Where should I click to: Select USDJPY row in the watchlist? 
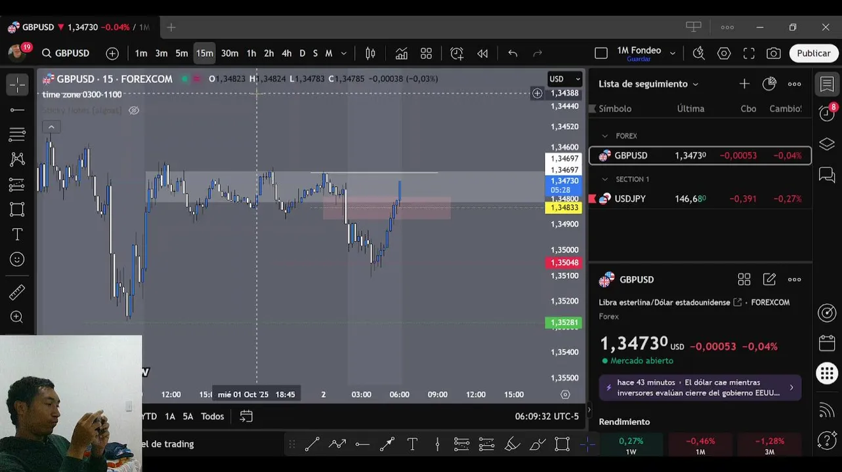click(700, 199)
